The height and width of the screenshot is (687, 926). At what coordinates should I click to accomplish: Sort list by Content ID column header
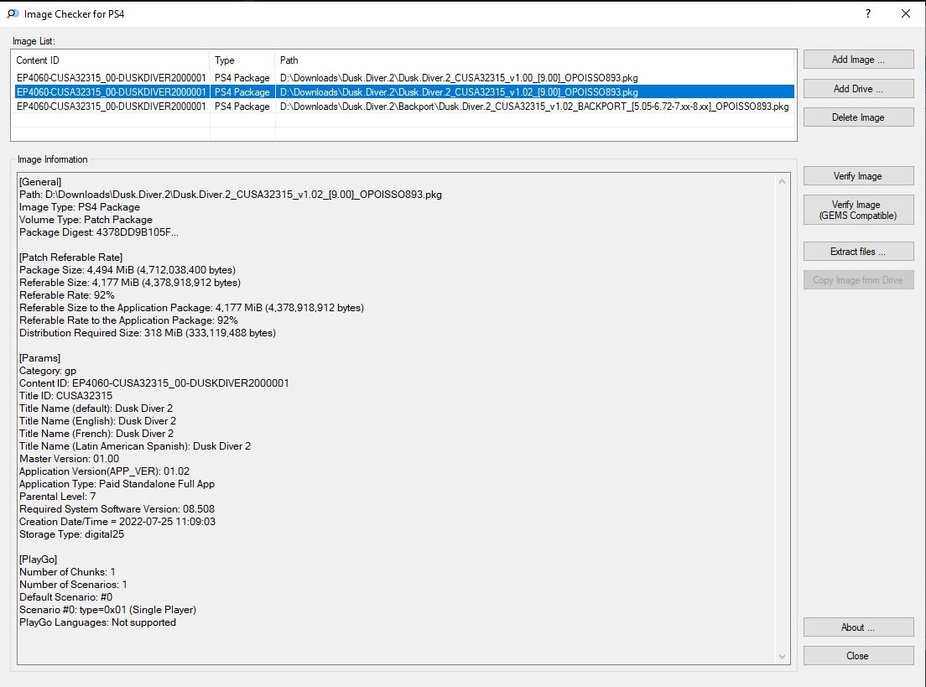[111, 60]
